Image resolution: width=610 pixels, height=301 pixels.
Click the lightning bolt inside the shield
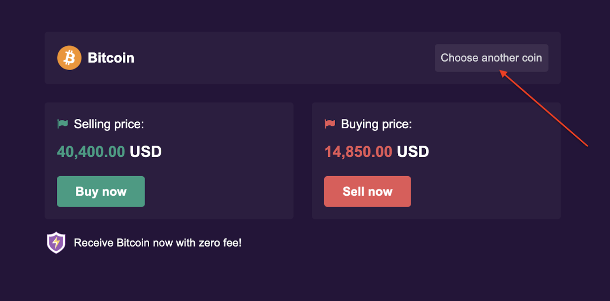click(56, 242)
